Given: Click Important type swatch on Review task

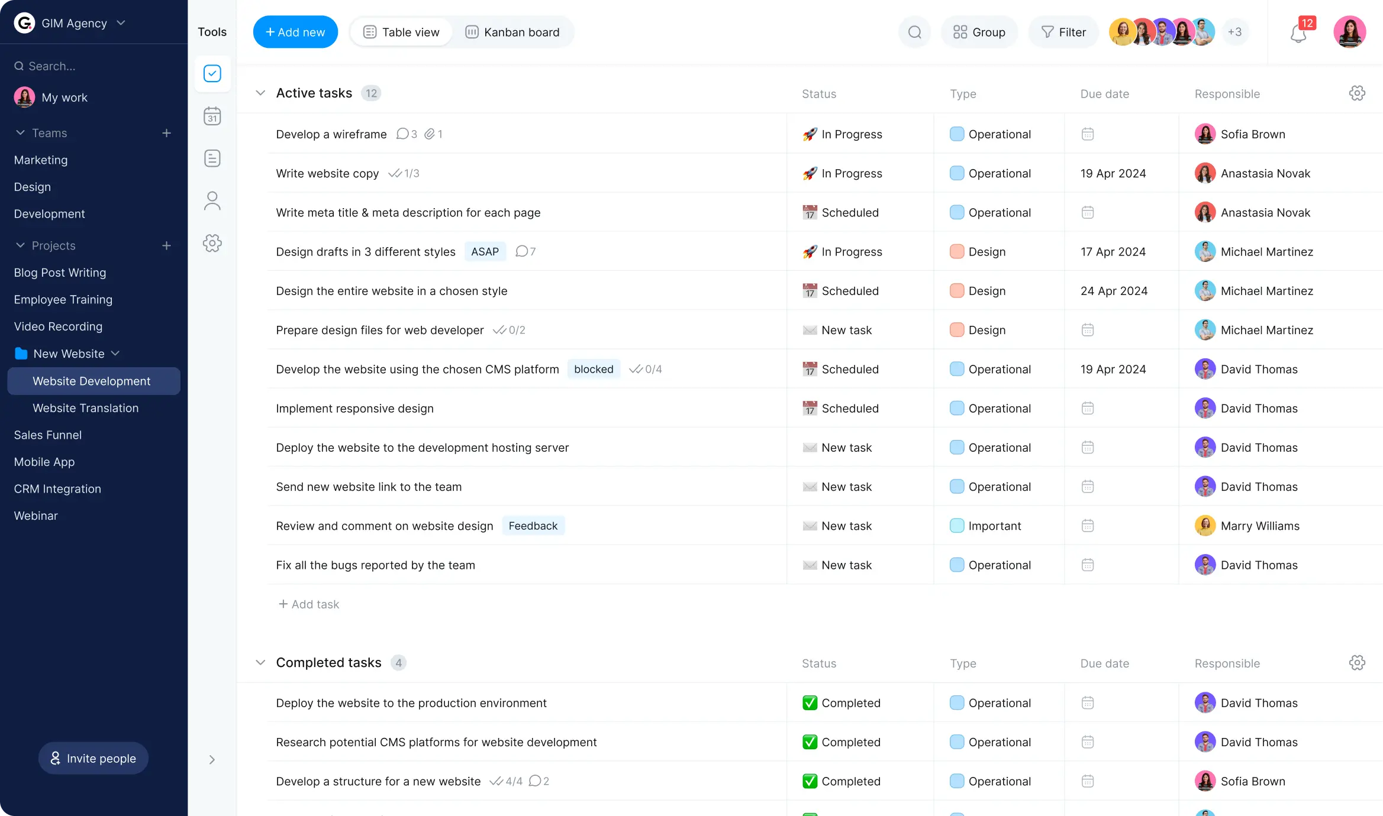Looking at the screenshot, I should pos(956,526).
